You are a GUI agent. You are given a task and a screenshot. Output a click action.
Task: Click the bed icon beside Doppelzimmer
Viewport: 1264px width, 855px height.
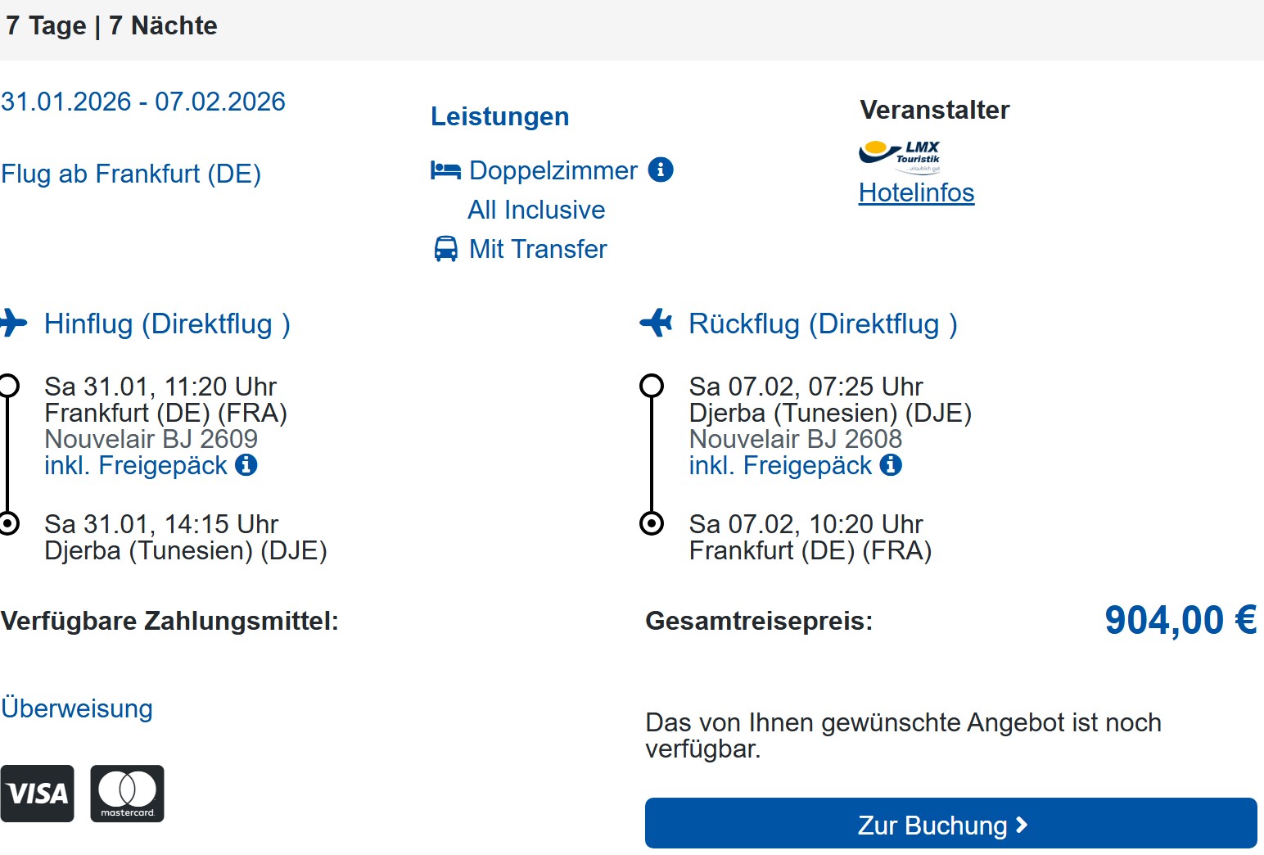coord(445,170)
